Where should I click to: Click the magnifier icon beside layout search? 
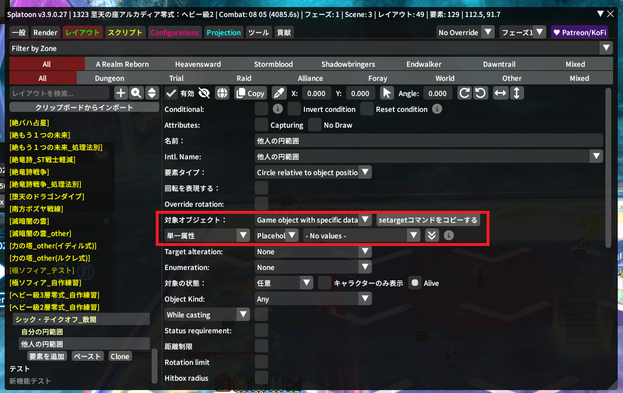click(136, 93)
